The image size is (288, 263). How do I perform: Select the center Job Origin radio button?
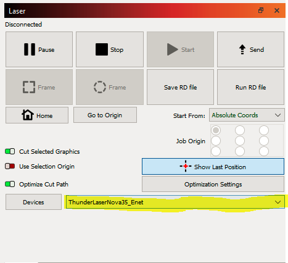pos(240,141)
